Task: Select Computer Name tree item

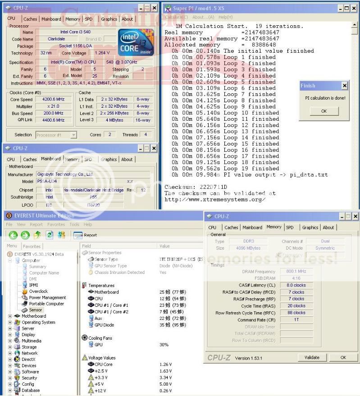Action: [x=44, y=273]
